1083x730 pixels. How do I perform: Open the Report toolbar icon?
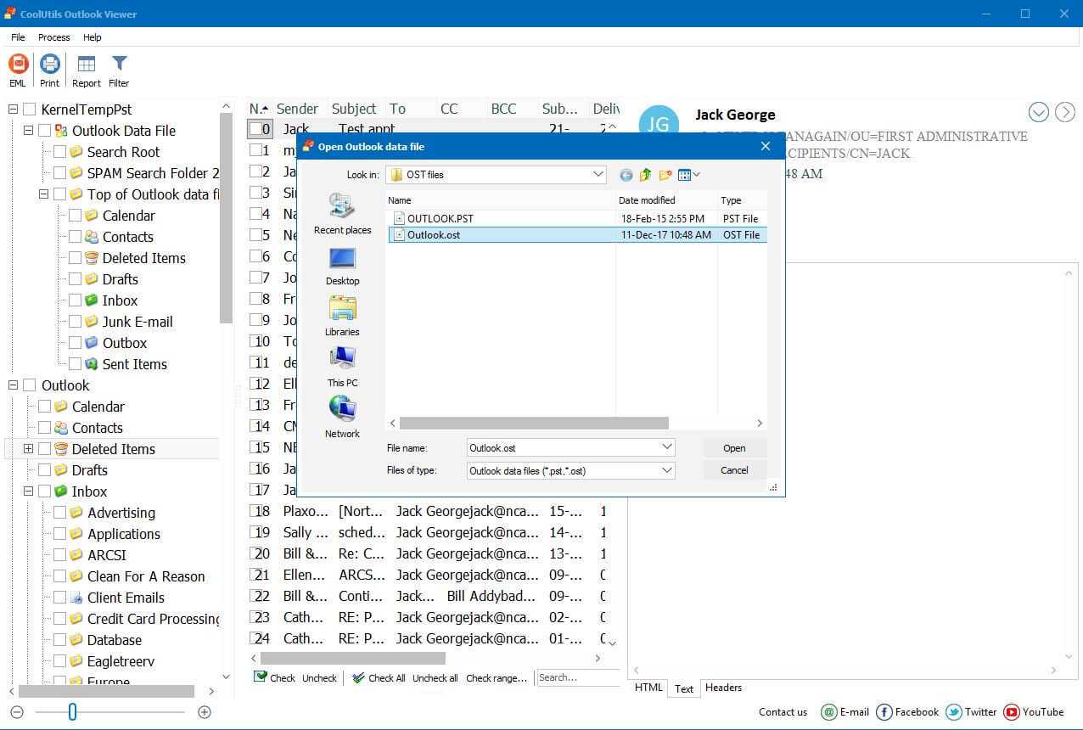86,64
